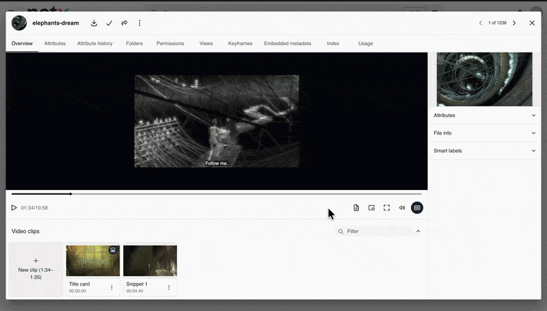This screenshot has width=547, height=311.
Task: Click the 01:34/10:58 time display
Action: click(x=34, y=208)
